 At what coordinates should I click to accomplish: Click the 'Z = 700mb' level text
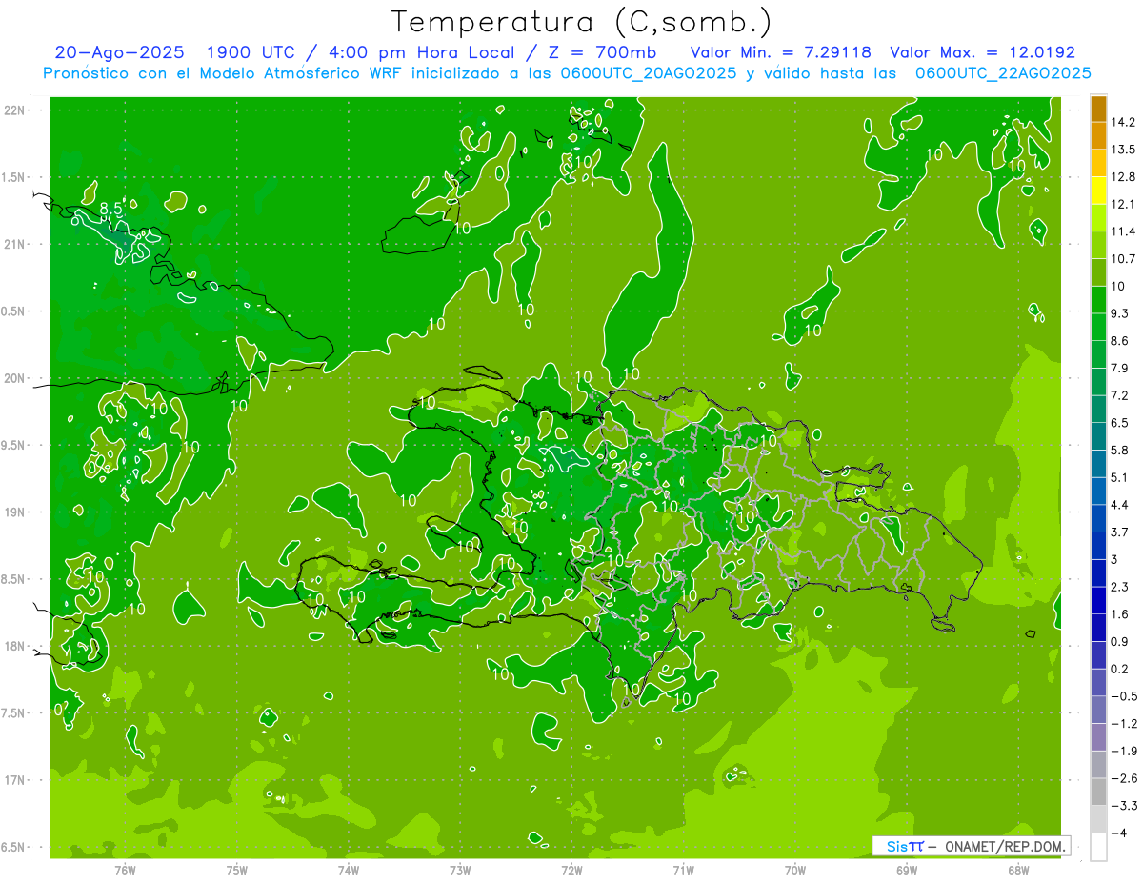603,52
